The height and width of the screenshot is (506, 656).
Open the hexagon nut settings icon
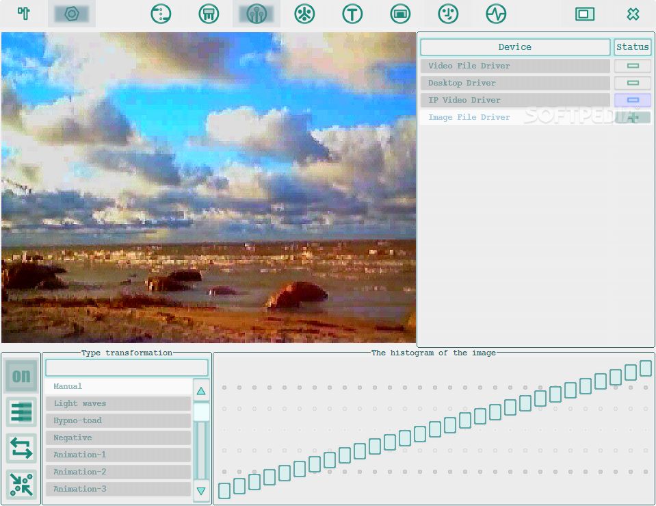click(72, 14)
